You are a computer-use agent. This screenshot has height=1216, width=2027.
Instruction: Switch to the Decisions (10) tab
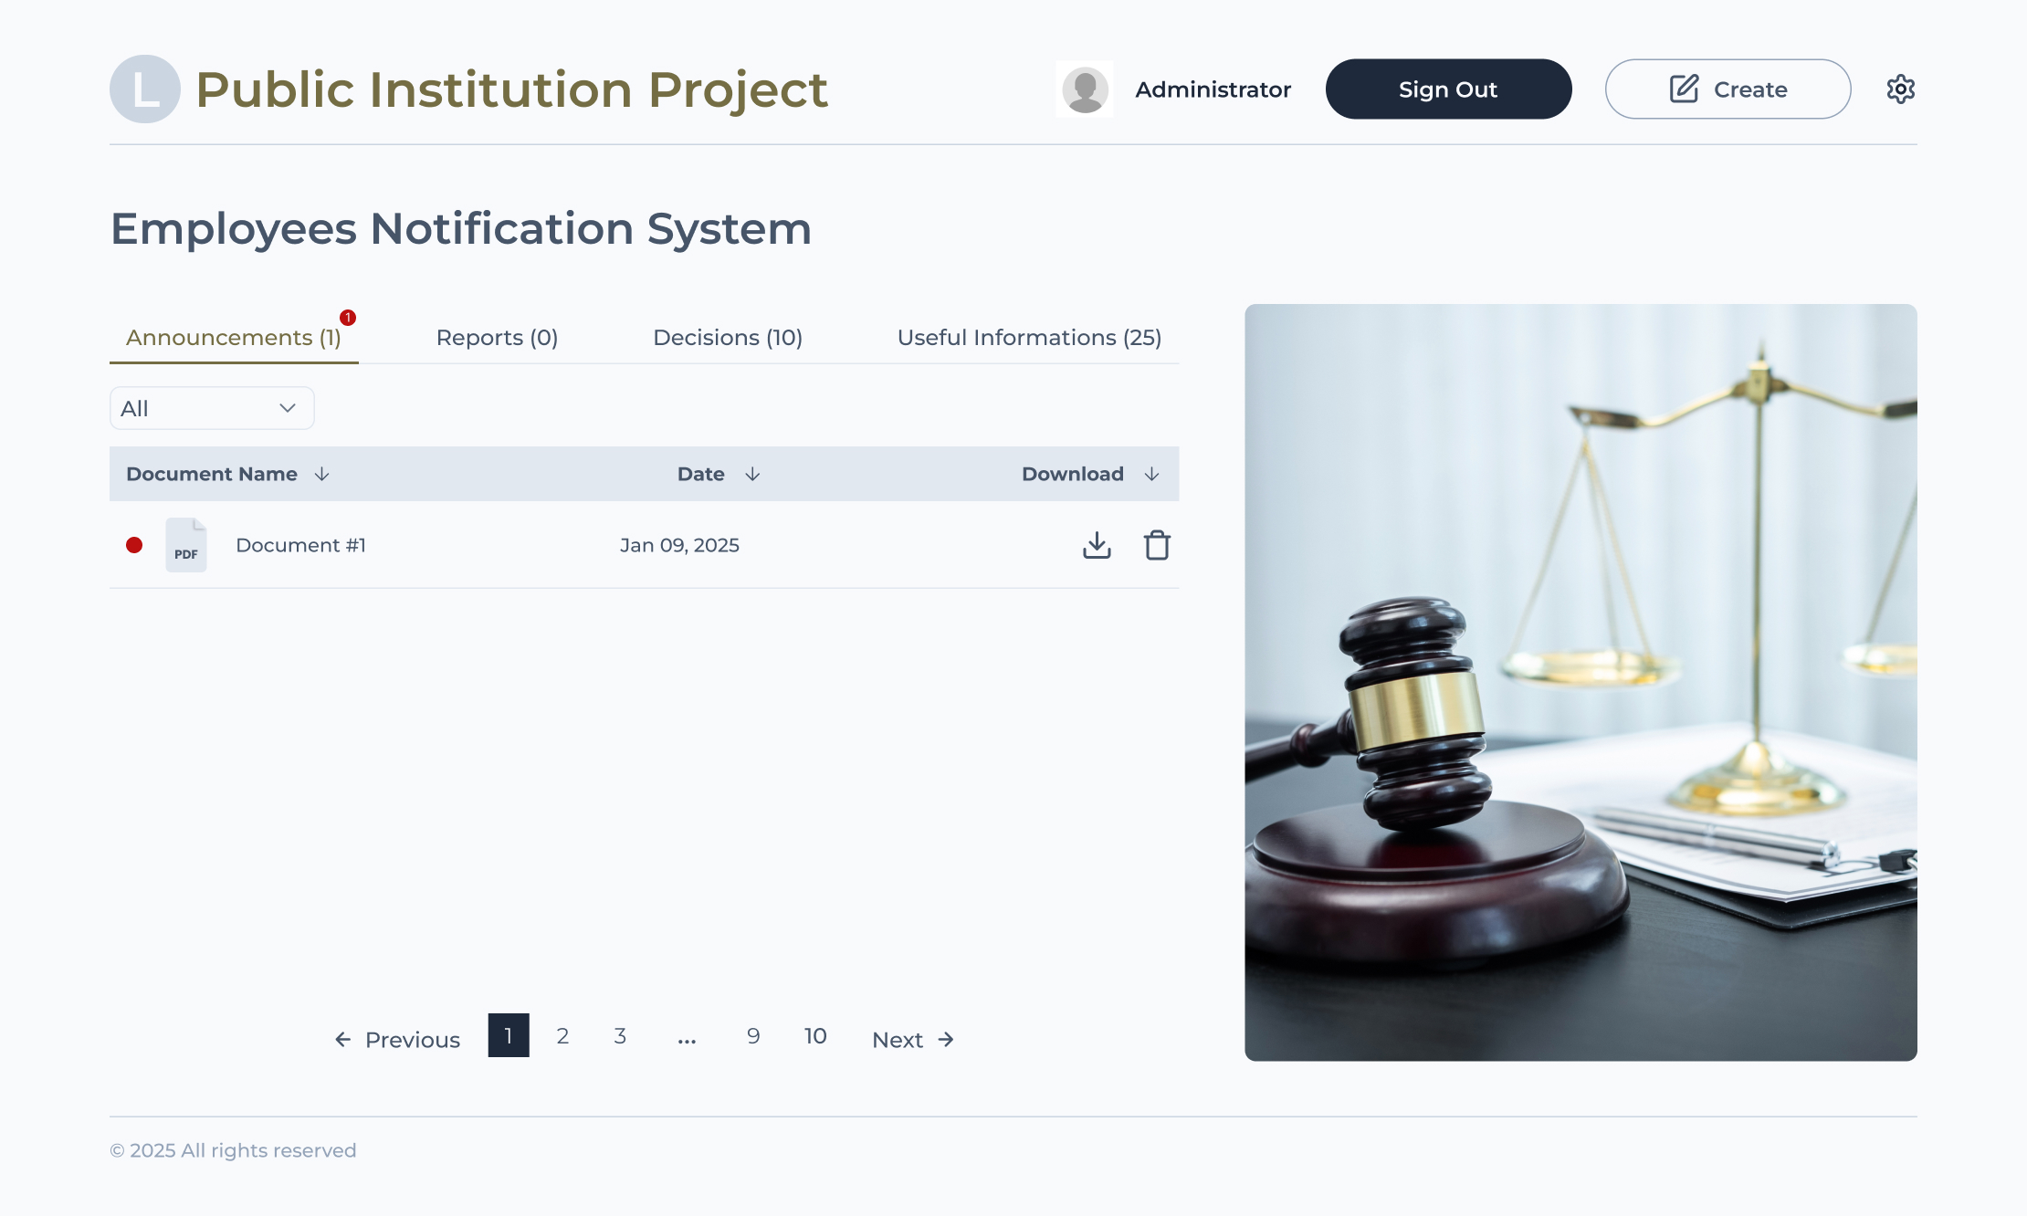tap(727, 337)
